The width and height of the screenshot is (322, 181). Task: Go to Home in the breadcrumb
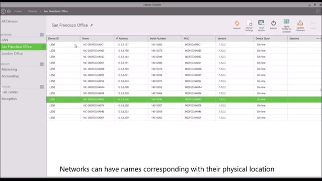[x=18, y=11]
